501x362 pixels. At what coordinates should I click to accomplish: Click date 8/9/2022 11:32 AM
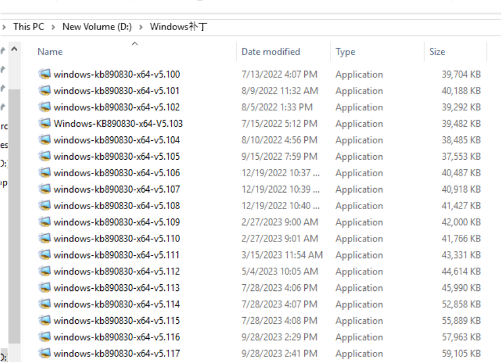coord(280,91)
